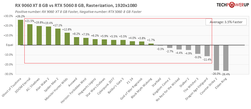The width and height of the screenshot is (251, 109).
Task: Click the italic subtitle explanation text
Action: click(78, 12)
